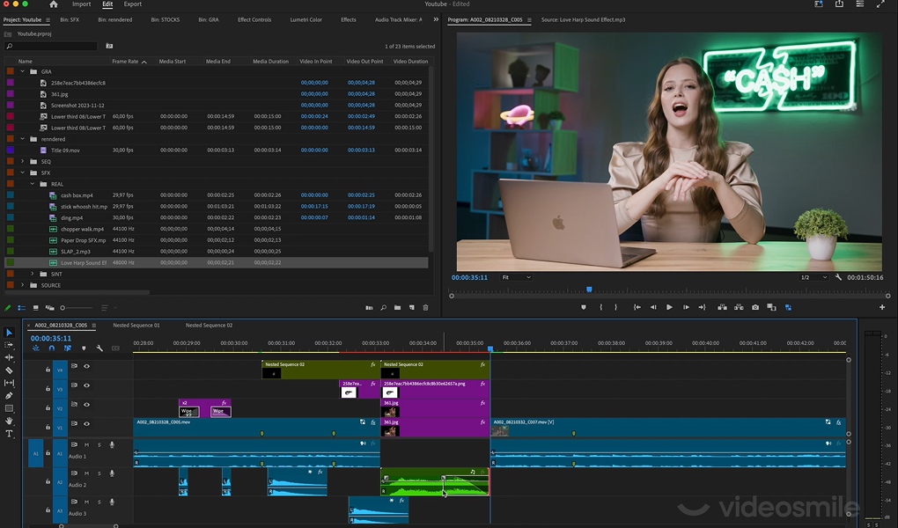Image resolution: width=898 pixels, height=528 pixels.
Task: Hide the V4 track output
Action: (x=87, y=366)
